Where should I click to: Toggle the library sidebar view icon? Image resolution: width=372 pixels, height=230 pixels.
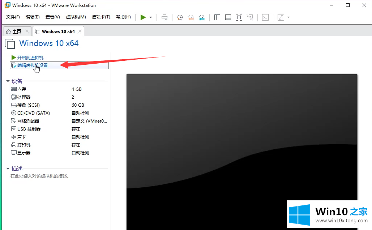click(x=217, y=17)
